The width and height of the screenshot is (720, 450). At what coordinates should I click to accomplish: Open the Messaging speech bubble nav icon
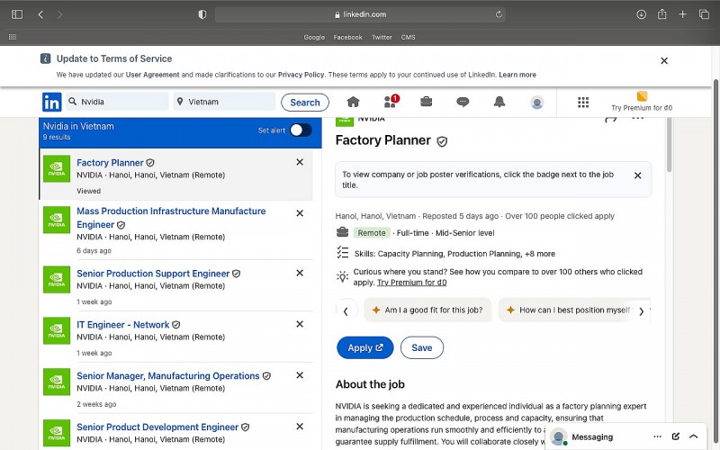pos(463,102)
